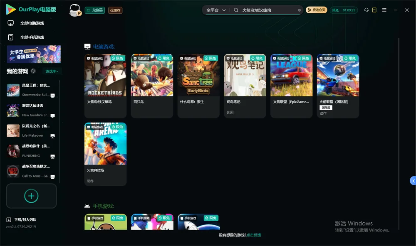Open 下载/导入列队 download queue
Screen dimensions: 416x246
(22, 220)
